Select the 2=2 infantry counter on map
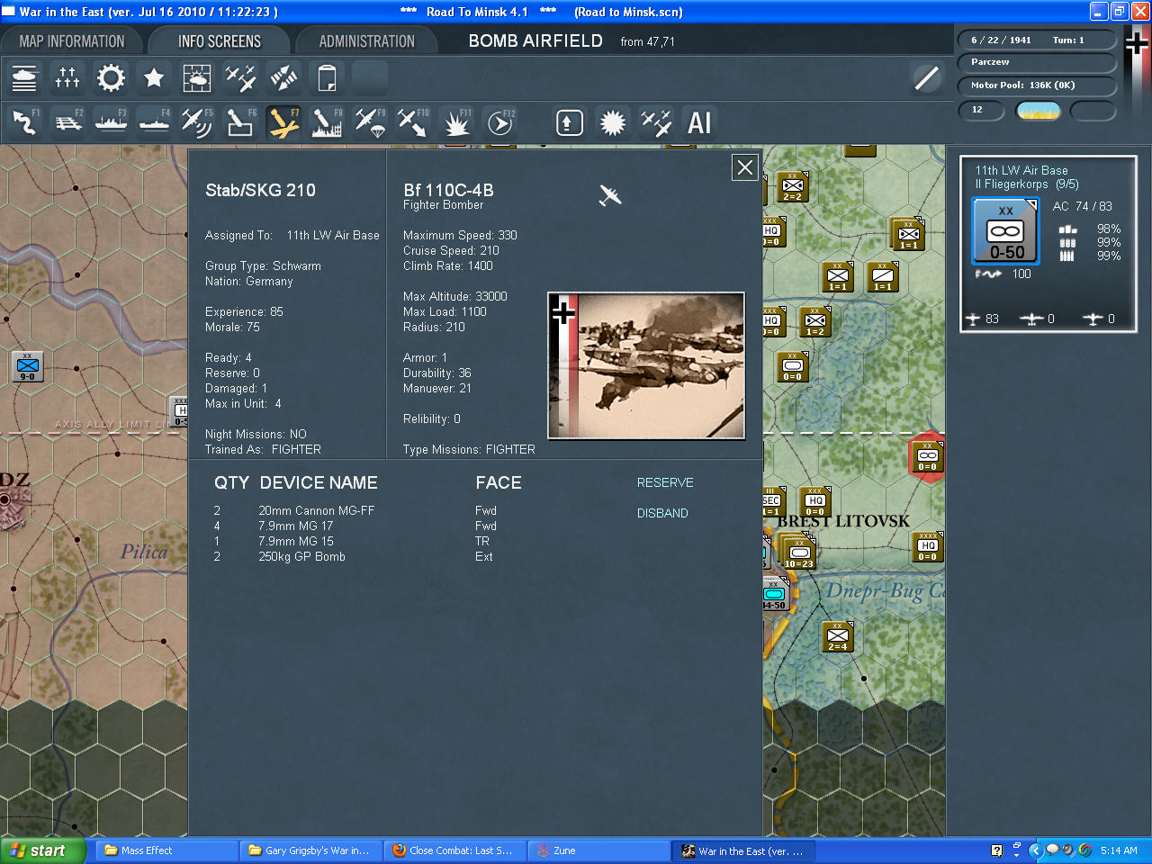 pos(793,186)
